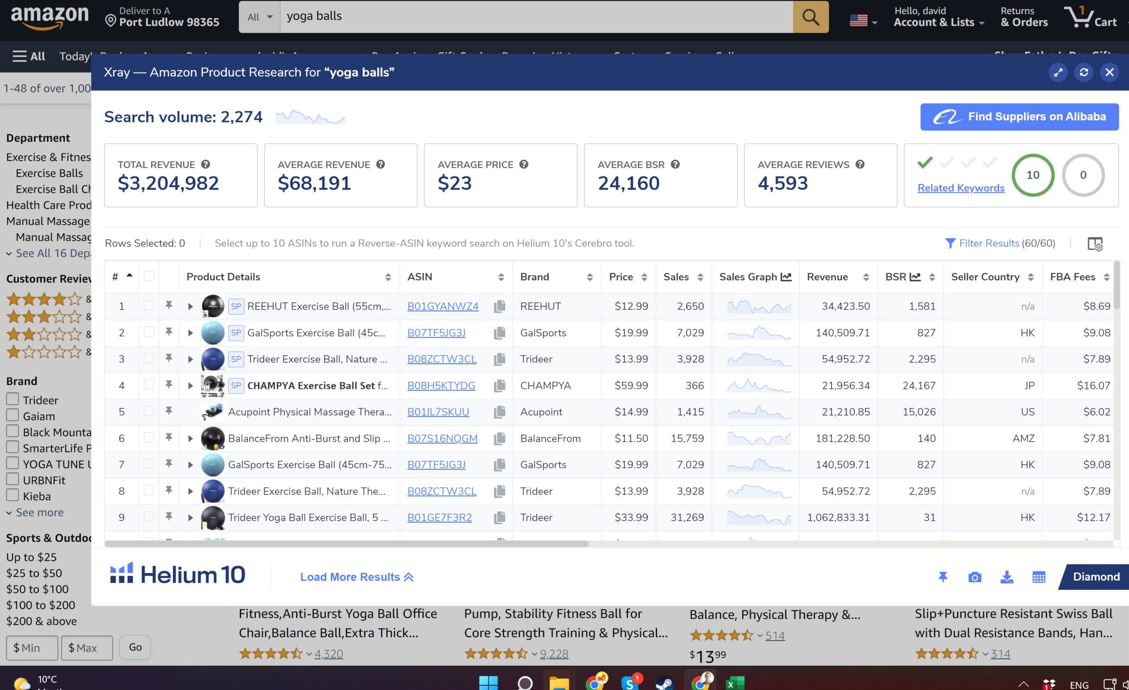Click the table horizontal scrollbar
1129x690 pixels.
click(x=346, y=544)
